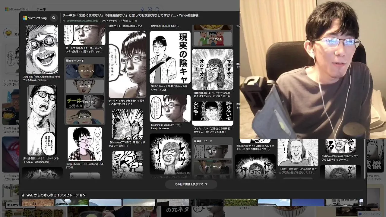
Task: Click caption Chawan | MUSUBI KILN
Action: (165, 26)
